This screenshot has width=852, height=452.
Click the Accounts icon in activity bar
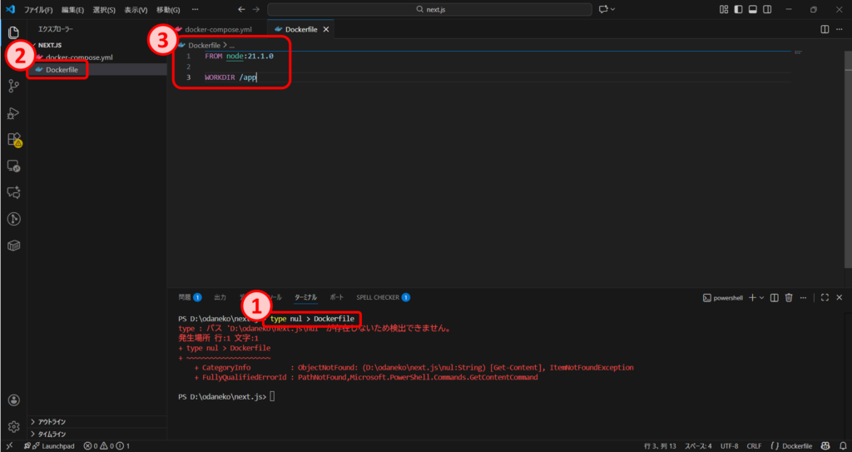pyautogui.click(x=13, y=400)
